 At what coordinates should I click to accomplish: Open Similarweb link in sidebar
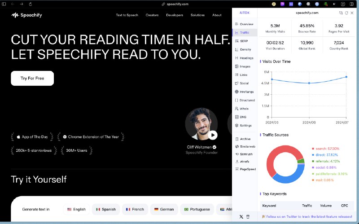click(x=245, y=146)
